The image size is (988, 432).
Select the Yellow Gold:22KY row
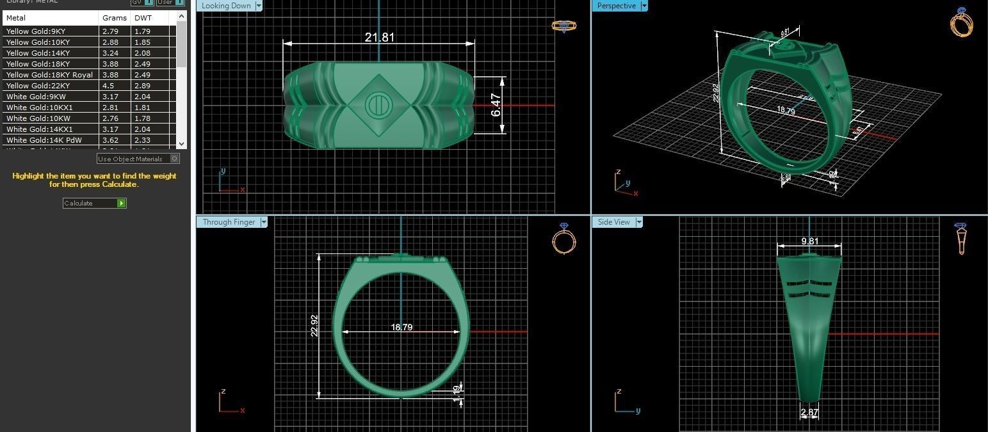tap(90, 86)
